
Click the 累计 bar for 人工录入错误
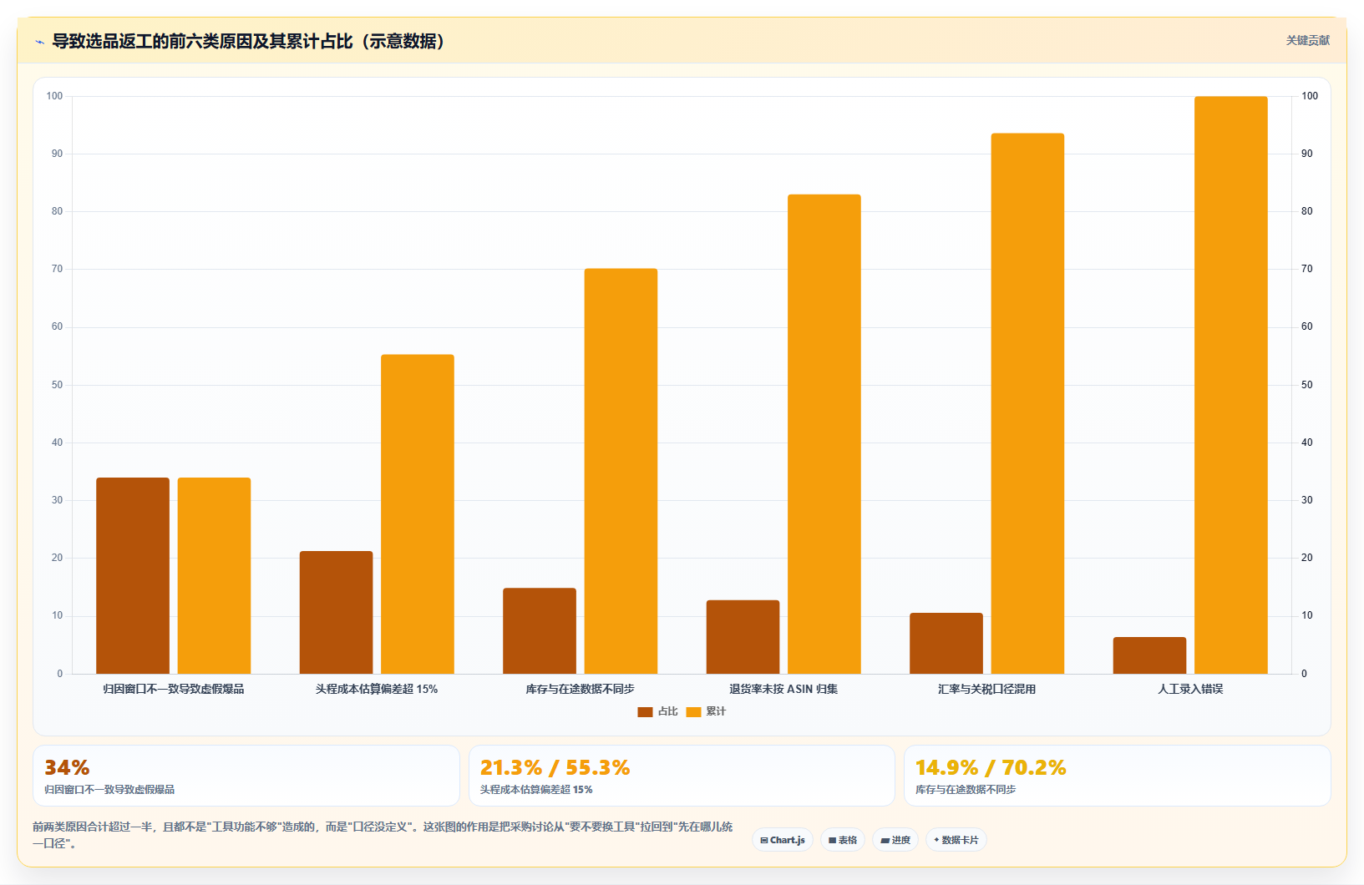1231,385
